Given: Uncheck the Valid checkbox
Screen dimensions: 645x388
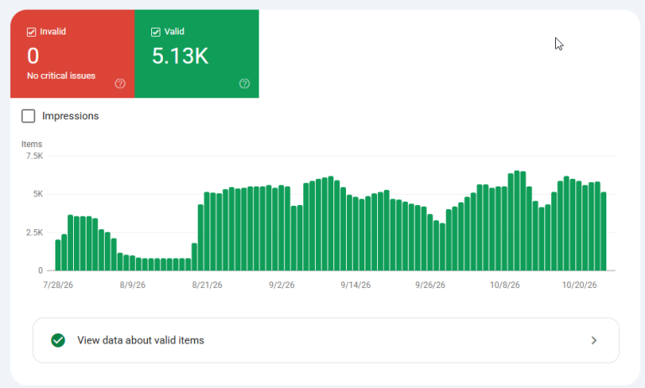Looking at the screenshot, I should pos(155,32).
